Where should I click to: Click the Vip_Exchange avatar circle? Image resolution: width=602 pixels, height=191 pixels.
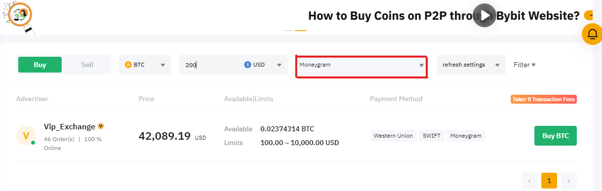coord(26,136)
